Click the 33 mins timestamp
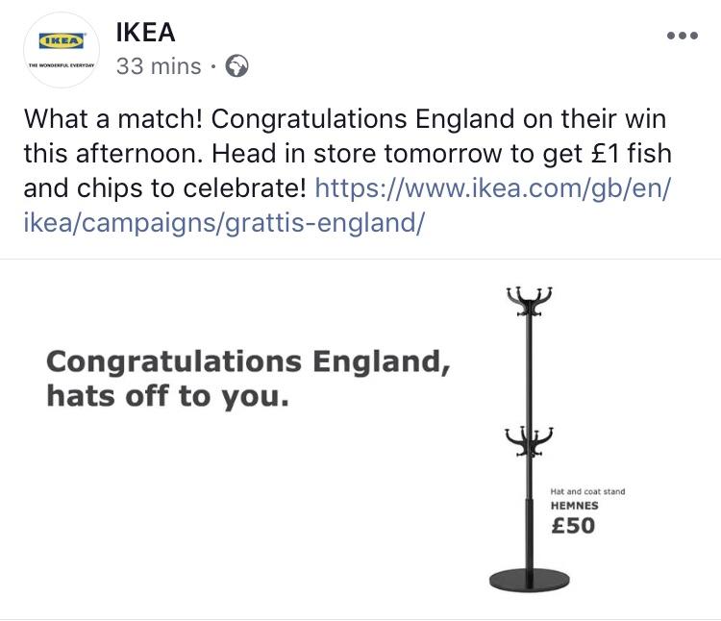Viewport: 721px width, 621px height. tap(159, 66)
